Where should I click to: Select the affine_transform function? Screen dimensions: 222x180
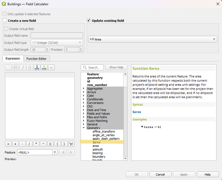[x=104, y=131]
